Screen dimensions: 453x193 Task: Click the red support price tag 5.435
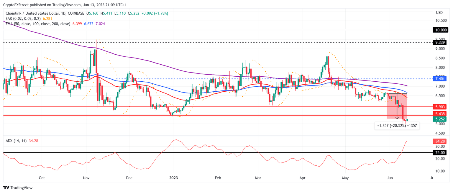click(439, 114)
